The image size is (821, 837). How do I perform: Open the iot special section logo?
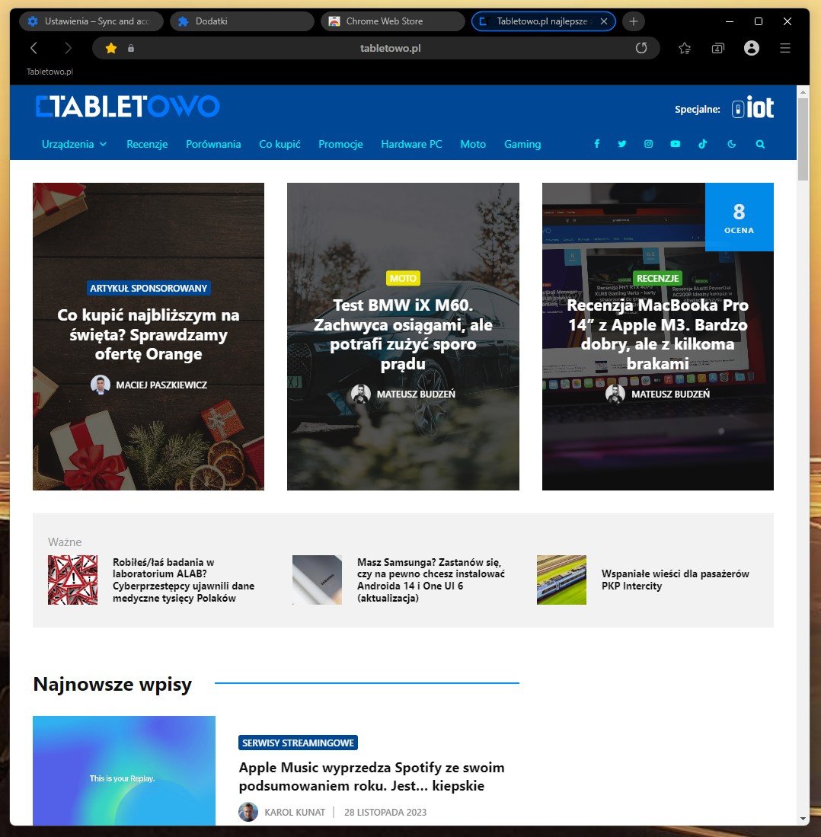coord(752,107)
